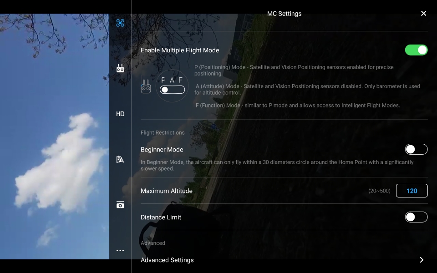Expand Advanced Settings chevron arrow

[x=422, y=260]
